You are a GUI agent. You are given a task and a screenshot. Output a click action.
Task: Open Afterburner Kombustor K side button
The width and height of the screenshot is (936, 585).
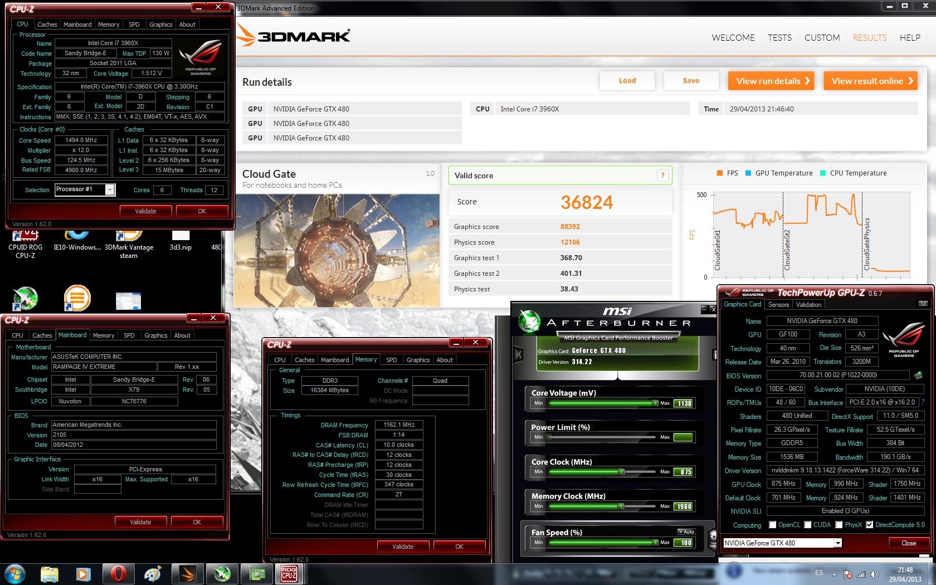pyautogui.click(x=518, y=354)
